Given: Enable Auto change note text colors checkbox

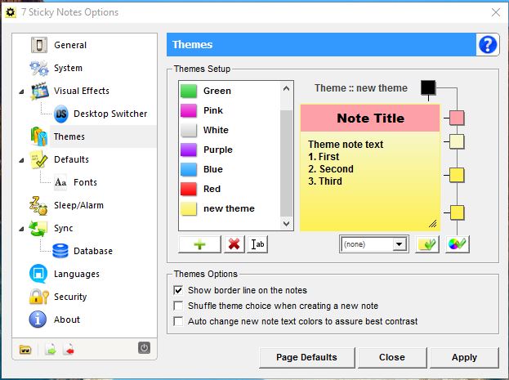Looking at the screenshot, I should (179, 321).
